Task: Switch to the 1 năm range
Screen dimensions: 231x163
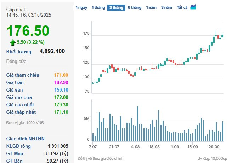Action: pyautogui.click(x=151, y=7)
